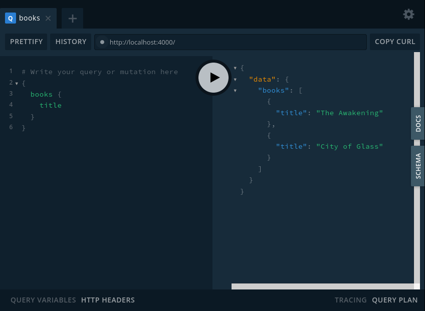
Task: Place cursor on books field in query
Action: tap(42, 94)
